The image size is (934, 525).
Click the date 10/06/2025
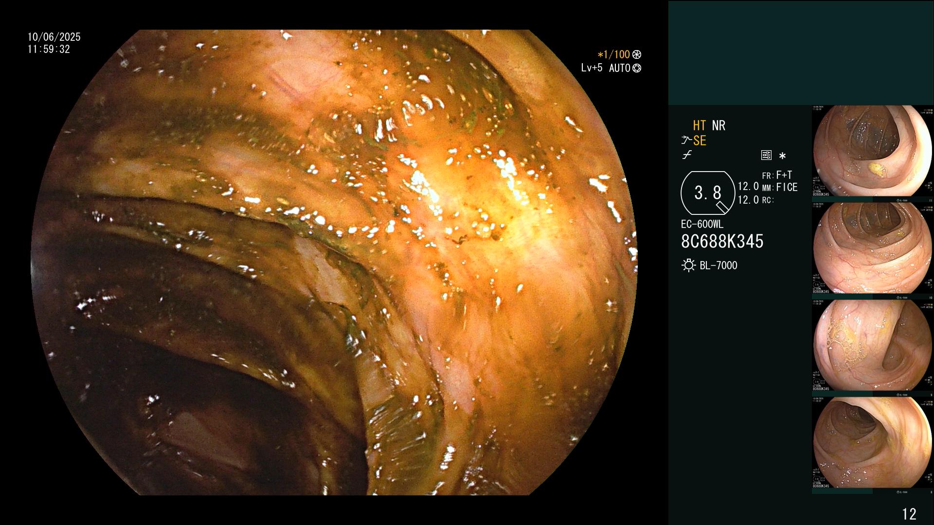point(54,37)
